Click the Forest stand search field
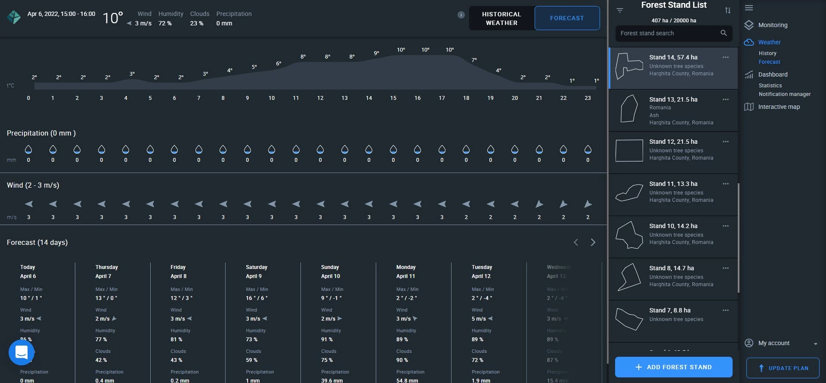This screenshot has height=383, width=826. (x=667, y=33)
